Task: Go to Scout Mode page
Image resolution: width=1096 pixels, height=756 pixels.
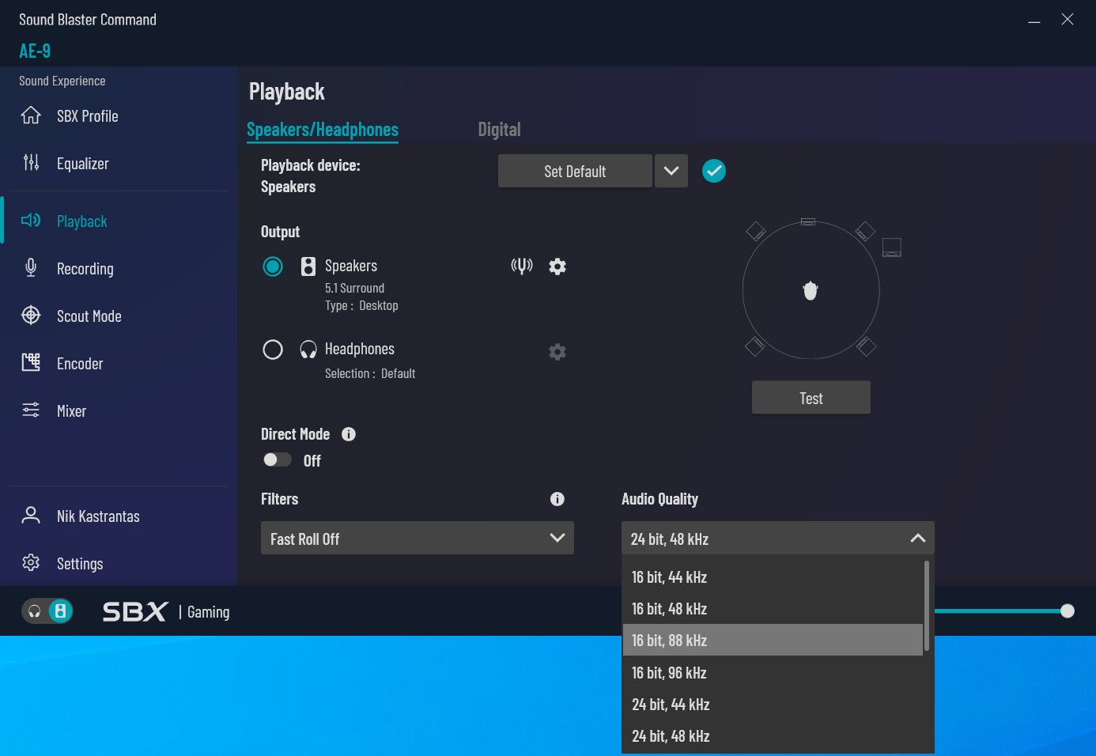Action: [x=89, y=316]
